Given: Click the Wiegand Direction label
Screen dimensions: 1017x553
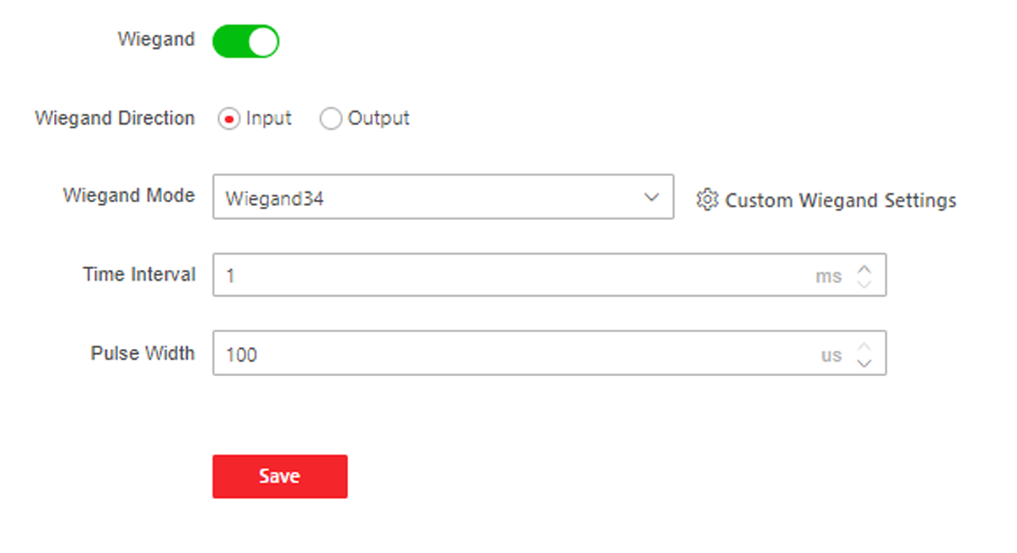Looking at the screenshot, I should (115, 118).
